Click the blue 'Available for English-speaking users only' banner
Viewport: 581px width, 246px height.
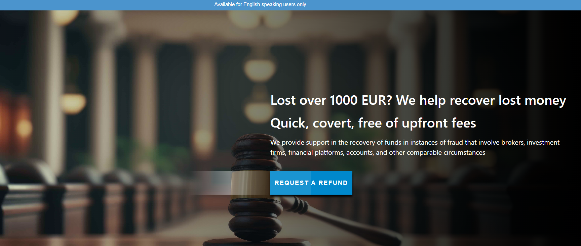290,5
